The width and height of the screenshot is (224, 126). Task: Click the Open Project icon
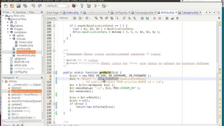[x=19, y=6]
